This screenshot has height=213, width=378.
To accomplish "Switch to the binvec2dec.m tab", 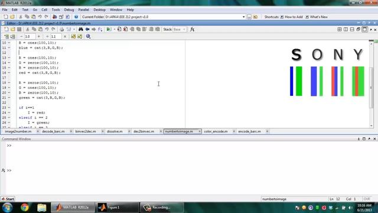I will click(86, 131).
